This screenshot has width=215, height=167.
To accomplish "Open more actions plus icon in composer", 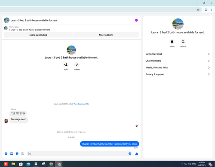I will pos(6,154).
